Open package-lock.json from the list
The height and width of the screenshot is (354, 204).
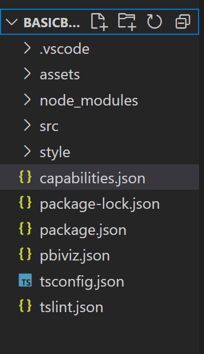99,203
